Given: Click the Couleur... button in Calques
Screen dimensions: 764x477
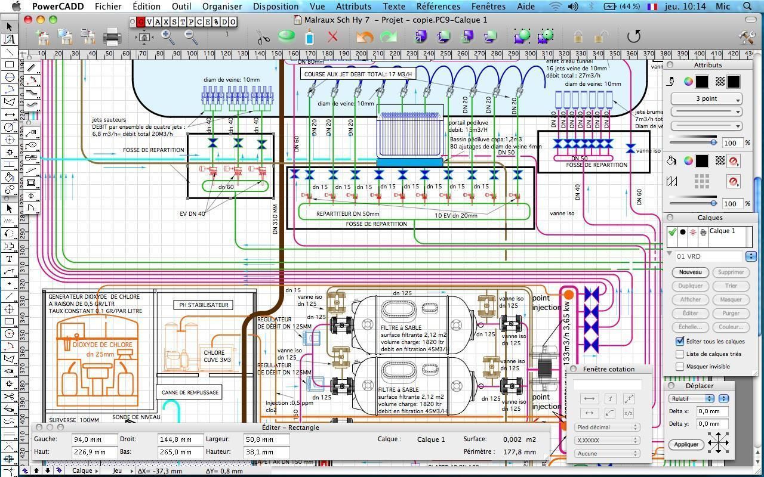Looking at the screenshot, I should [731, 327].
